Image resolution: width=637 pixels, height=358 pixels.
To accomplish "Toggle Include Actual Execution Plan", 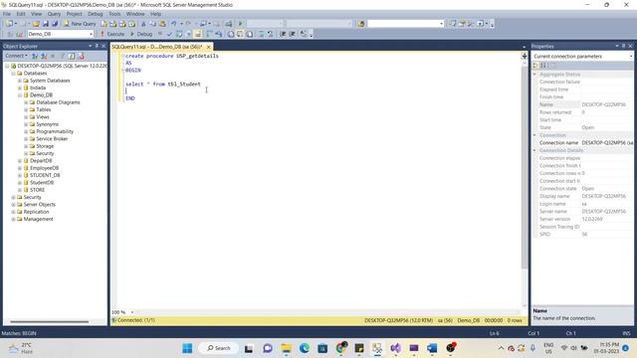I will [209, 34].
